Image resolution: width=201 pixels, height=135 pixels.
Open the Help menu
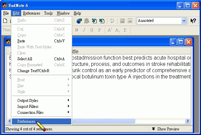tap(77, 13)
